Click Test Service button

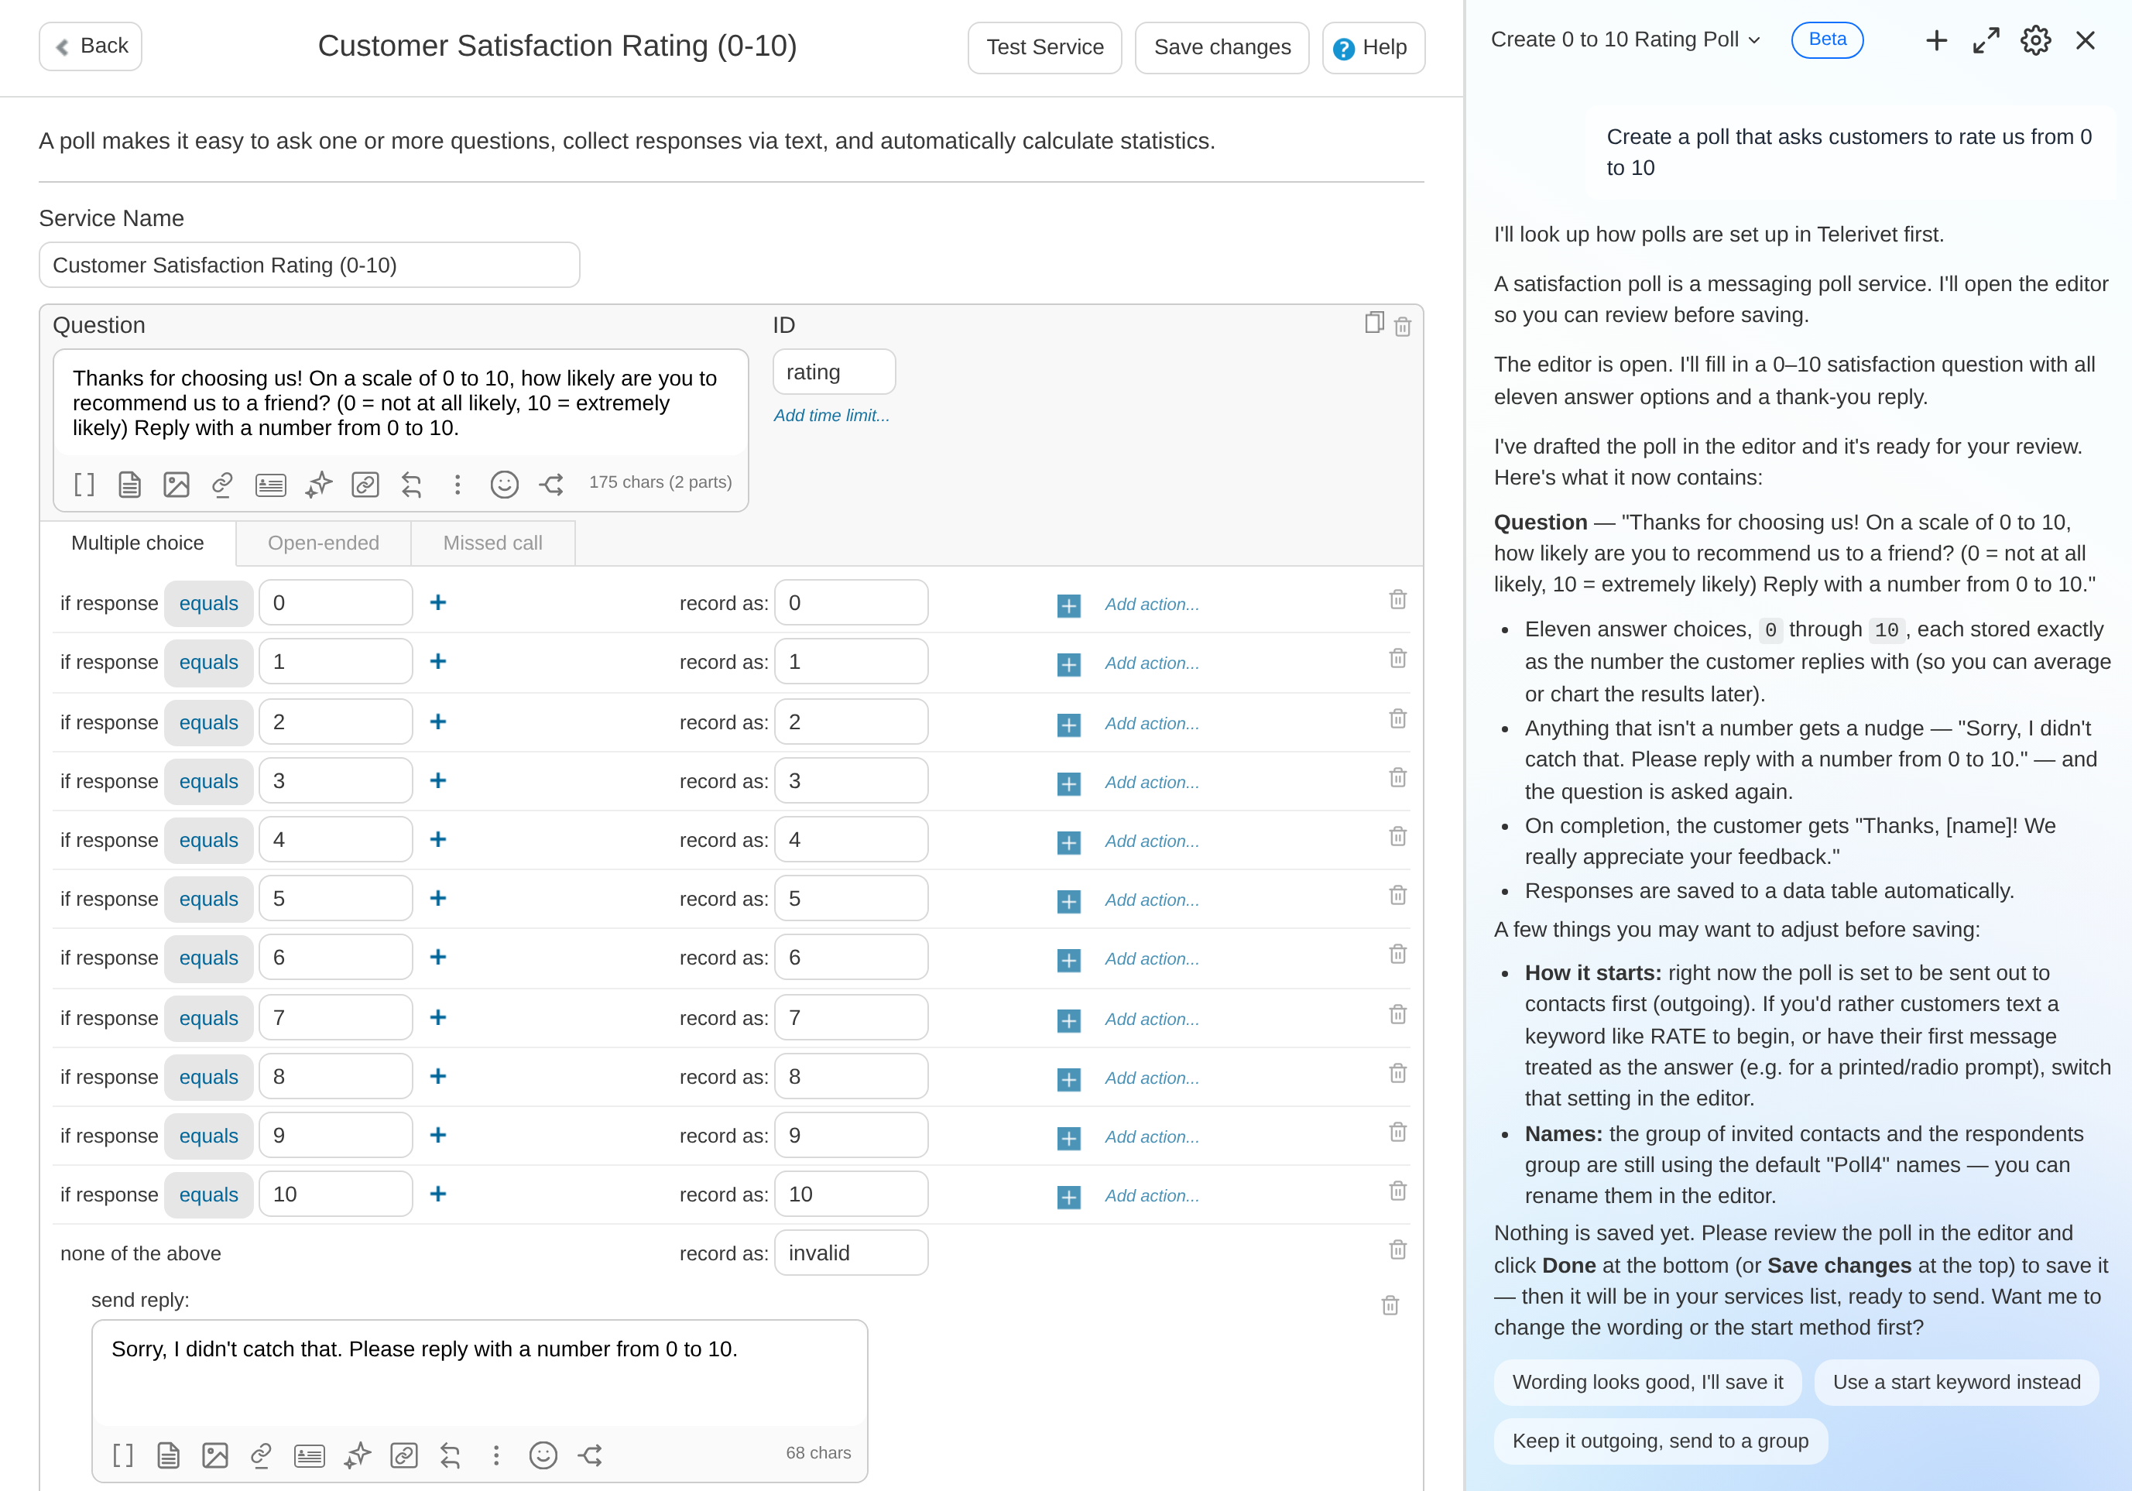click(x=1044, y=47)
